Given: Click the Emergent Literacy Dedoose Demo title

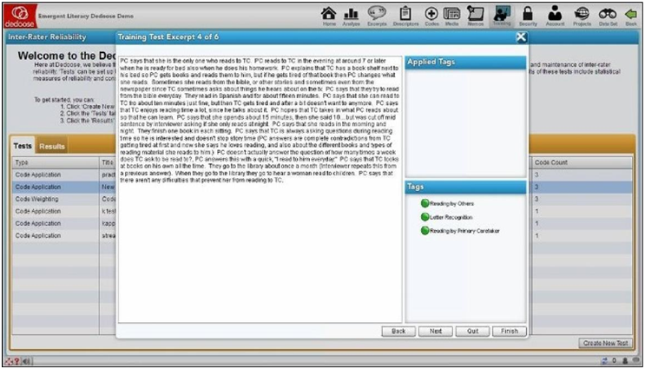Looking at the screenshot, I should [86, 16].
